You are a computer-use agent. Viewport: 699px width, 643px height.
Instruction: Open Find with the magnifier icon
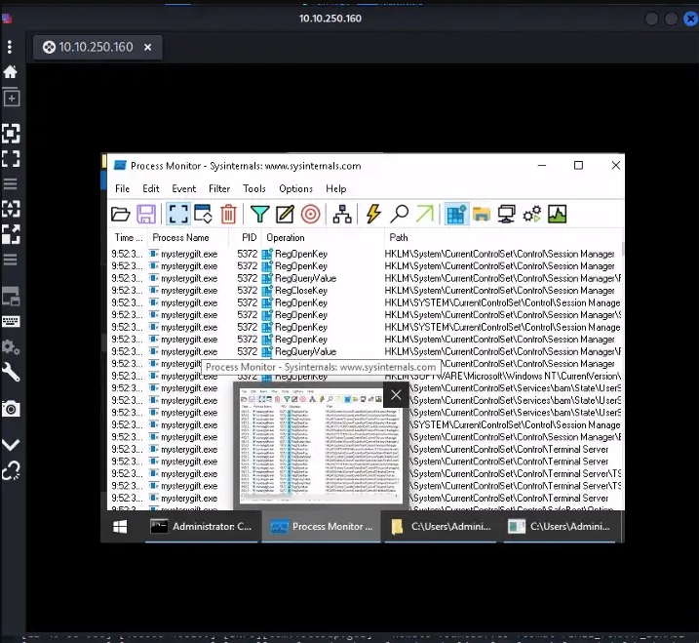point(400,214)
